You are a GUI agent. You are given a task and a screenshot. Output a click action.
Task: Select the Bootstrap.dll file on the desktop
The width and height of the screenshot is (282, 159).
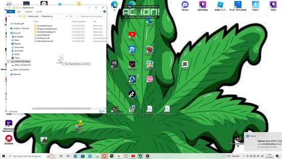click(x=167, y=110)
